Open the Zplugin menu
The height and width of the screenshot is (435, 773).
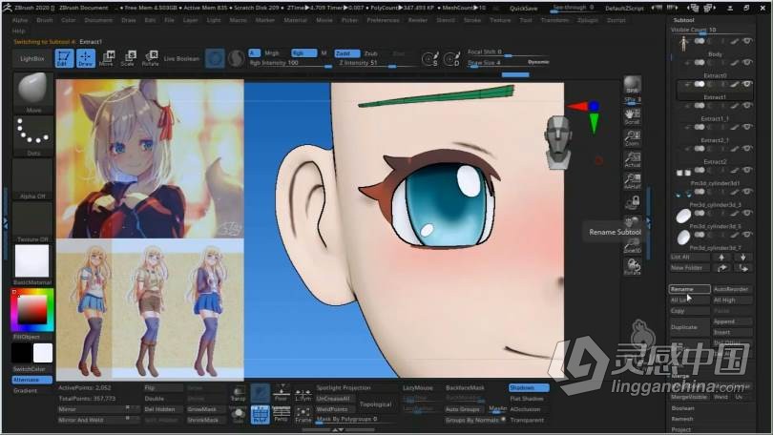(588, 20)
